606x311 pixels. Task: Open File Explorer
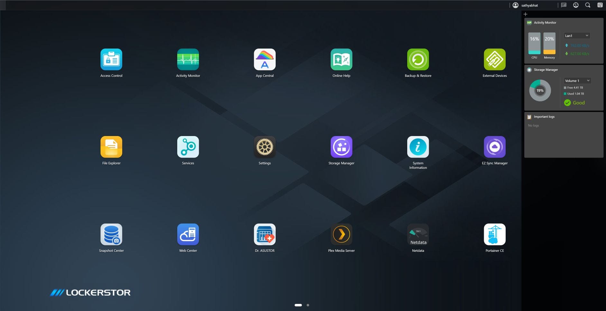[x=111, y=147]
